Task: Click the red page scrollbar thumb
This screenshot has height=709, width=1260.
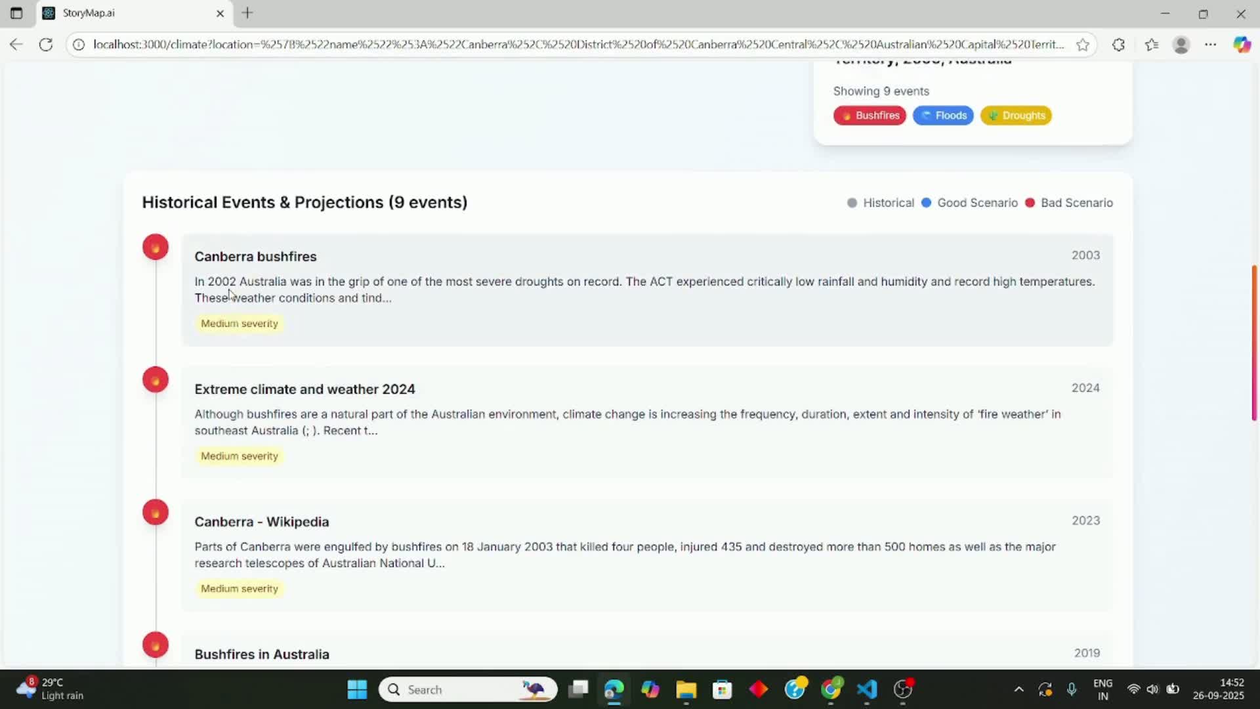Action: click(x=1254, y=343)
